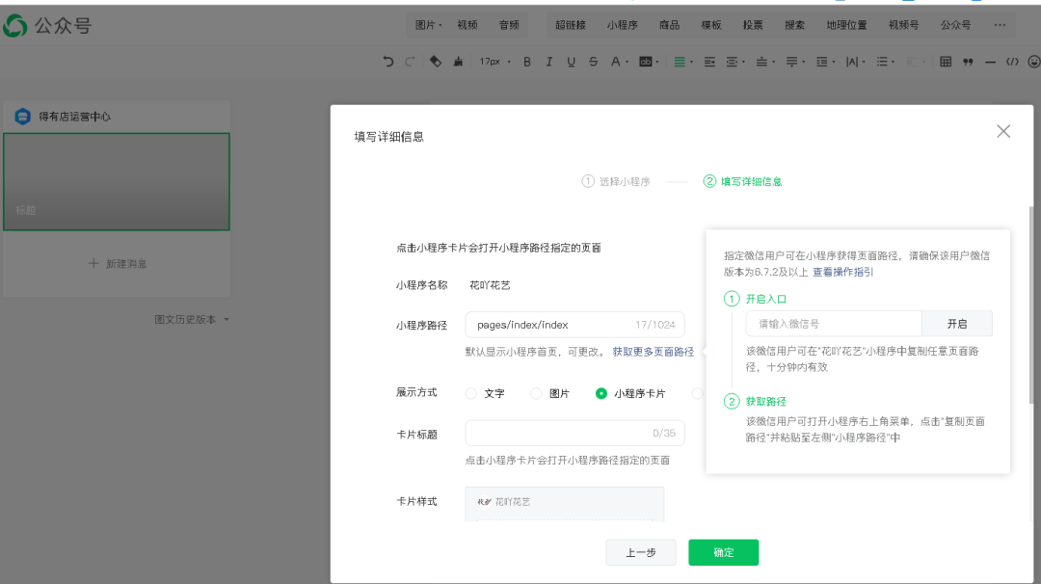Viewport: 1041px width, 584px height.
Task: Open the 视频号 menu item
Action: [x=902, y=24]
